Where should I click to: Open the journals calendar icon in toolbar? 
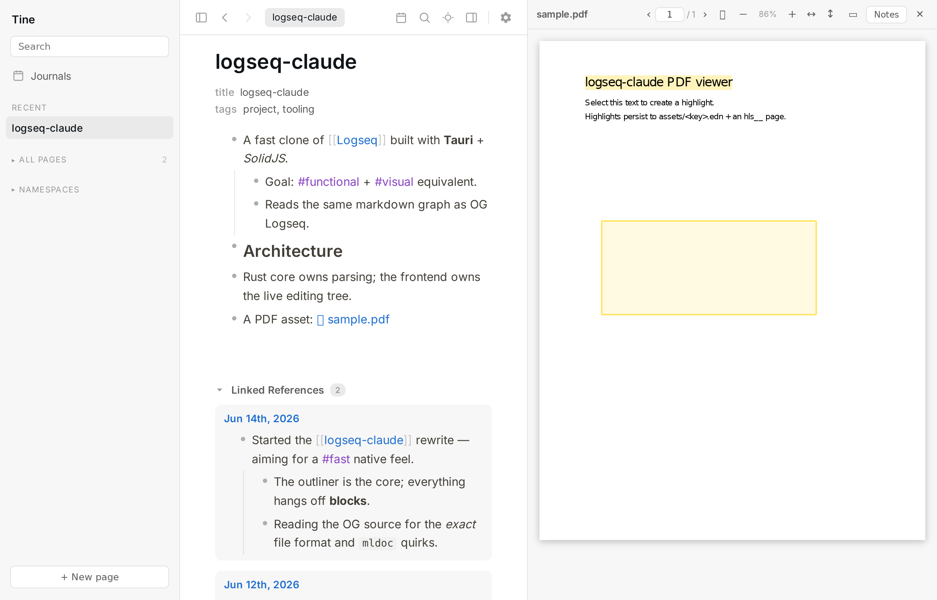coord(401,18)
